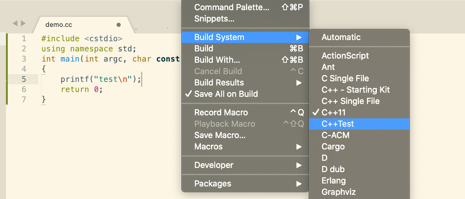465x199 pixels.
Task: Select the Cargo build system
Action: tap(333, 146)
